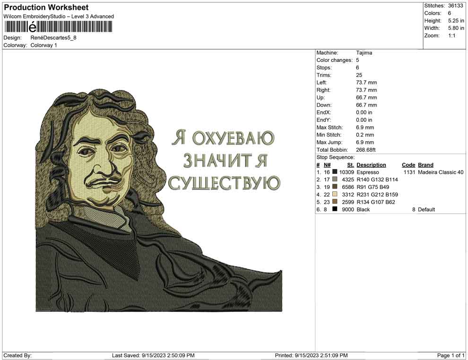The image size is (468, 360).
Task: Click the Color changes value 5
Action: pyautogui.click(x=357, y=60)
